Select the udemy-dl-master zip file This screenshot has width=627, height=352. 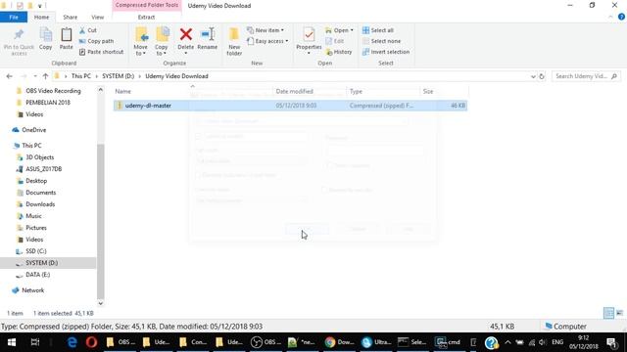[x=290, y=106]
